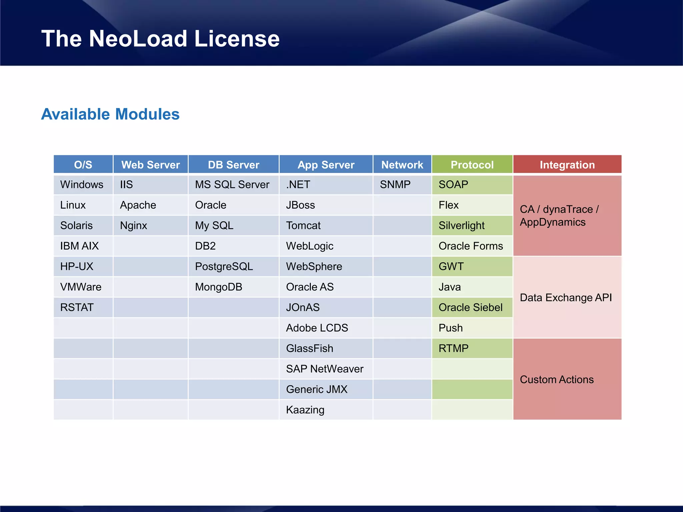Select the 'Solaris' cell
This screenshot has width=683, height=512.
coord(83,226)
